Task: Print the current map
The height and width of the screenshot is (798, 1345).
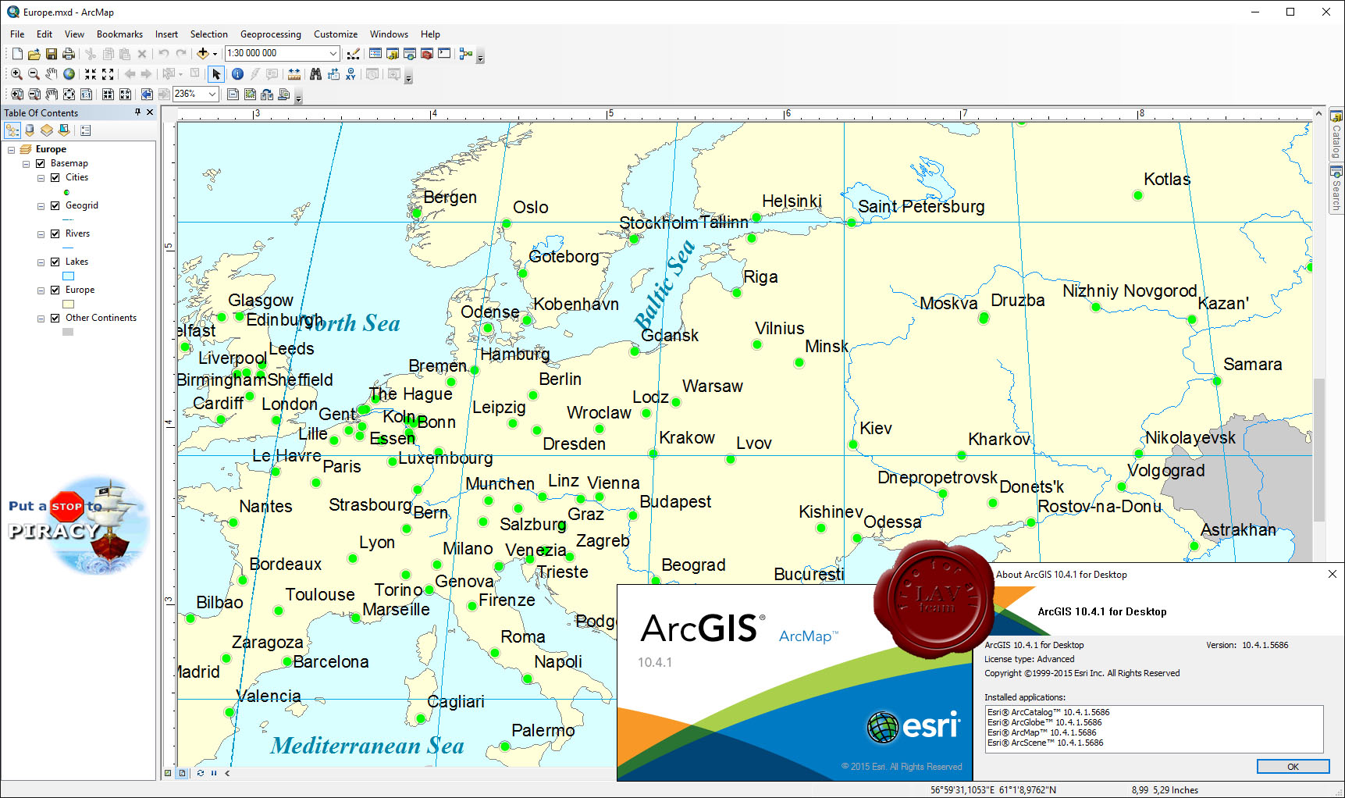Action: click(x=69, y=54)
